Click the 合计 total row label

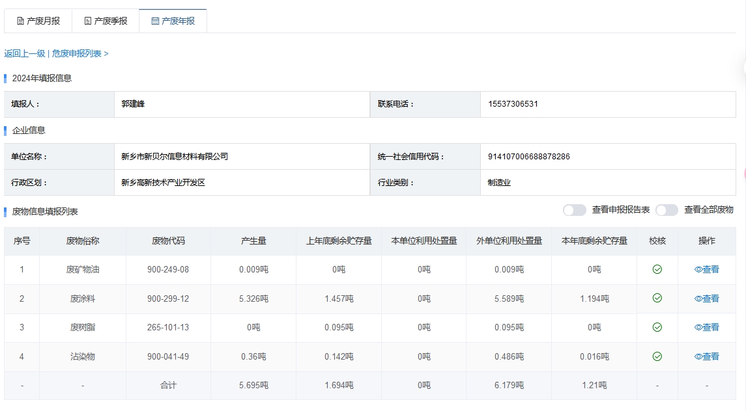(x=168, y=386)
